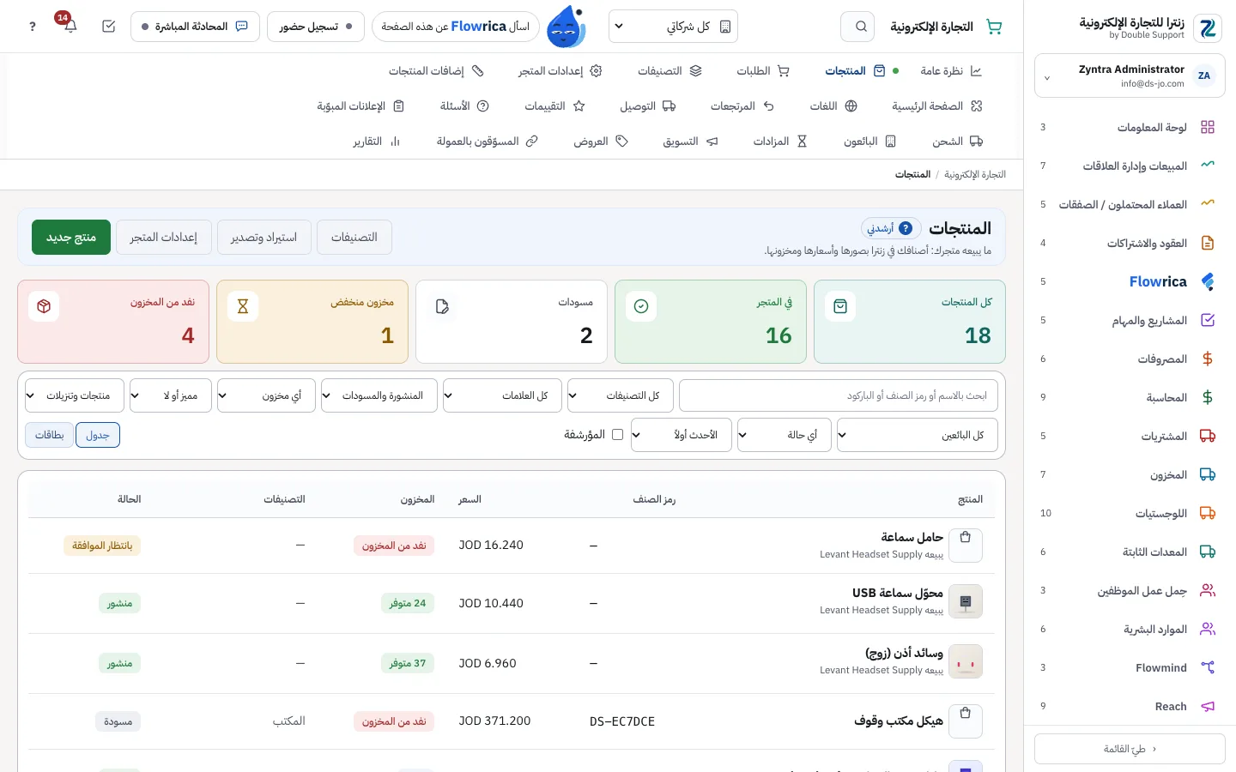Screen dimensions: 1236x772
Task: Click the تسجيل حضور button
Action: pos(316,27)
